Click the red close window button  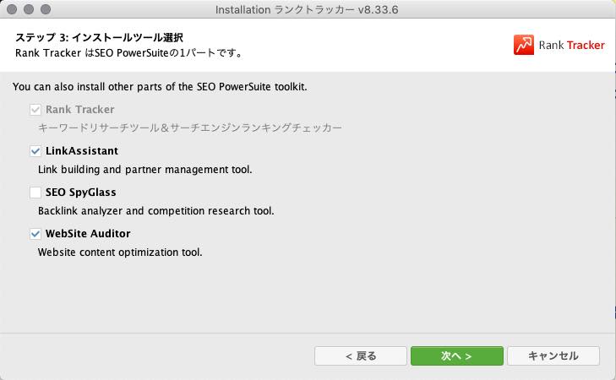click(12, 9)
